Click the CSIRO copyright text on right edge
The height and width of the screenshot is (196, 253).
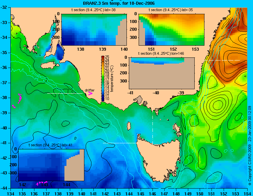[250, 146]
